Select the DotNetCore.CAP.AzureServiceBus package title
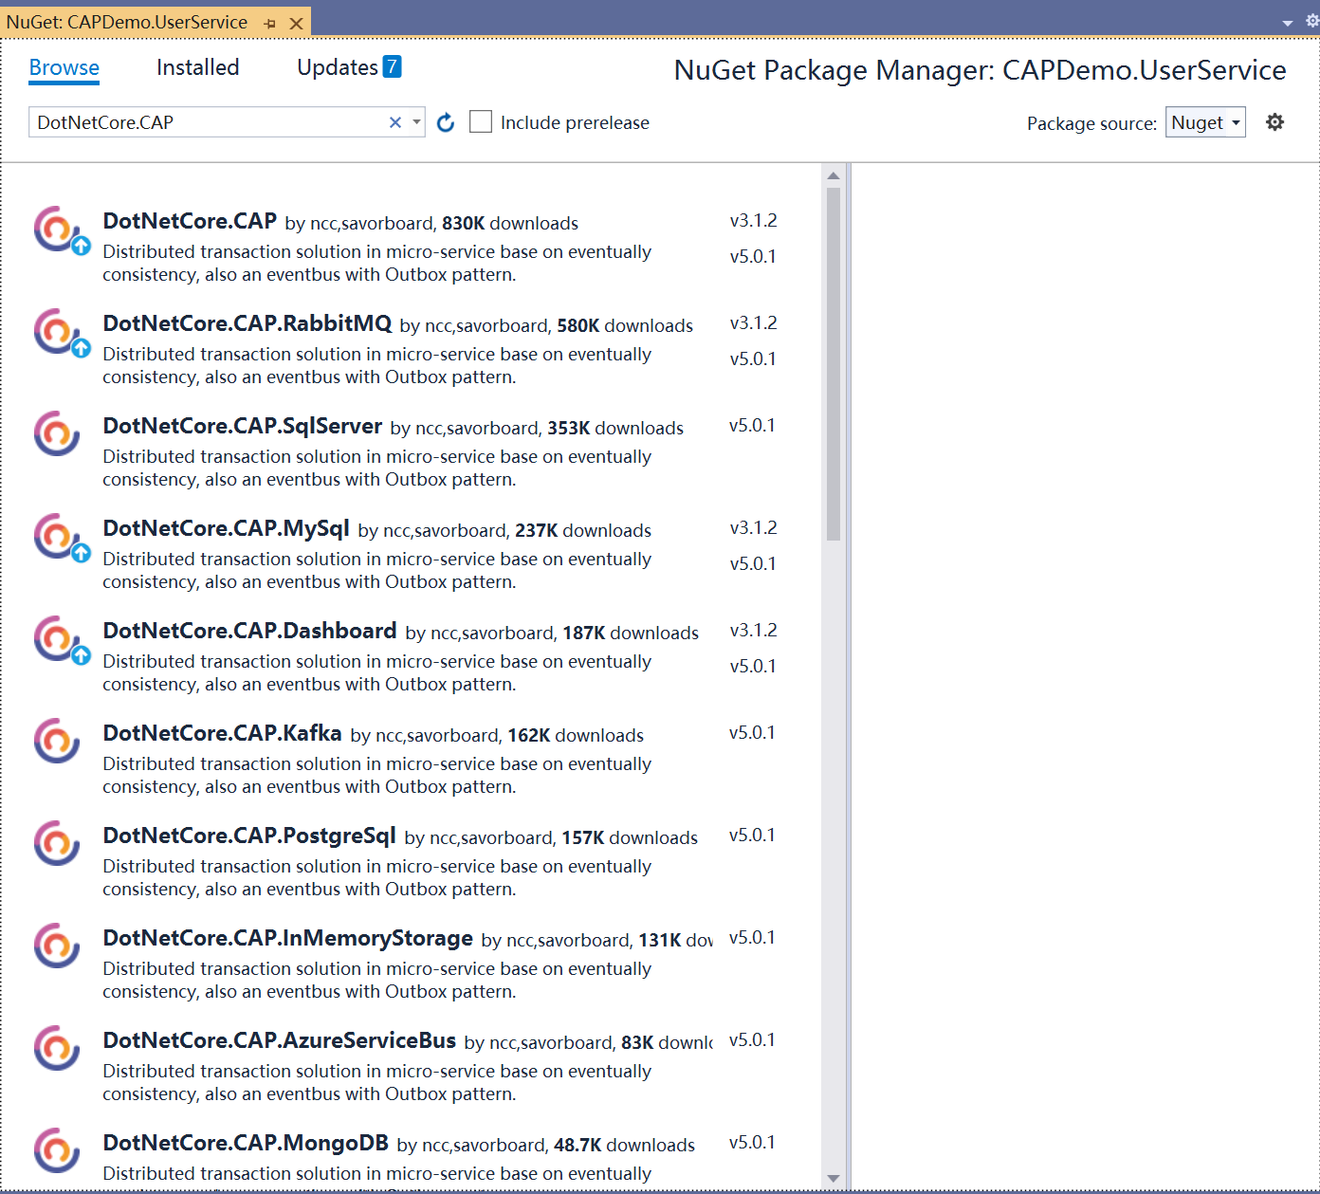Viewport: 1320px width, 1194px height. pyautogui.click(x=280, y=1040)
